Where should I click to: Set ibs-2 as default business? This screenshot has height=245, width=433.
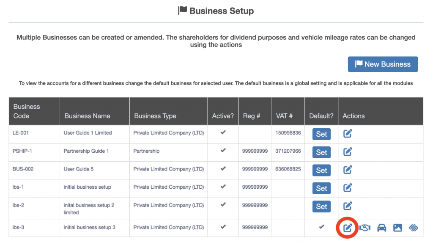point(321,206)
